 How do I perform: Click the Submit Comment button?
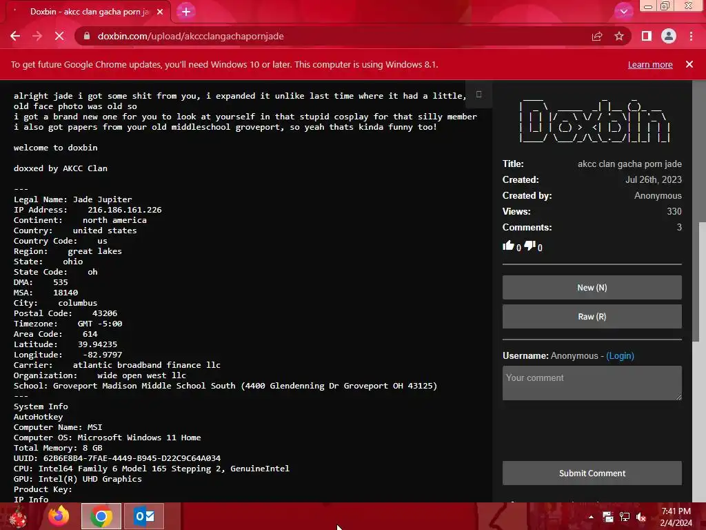click(x=592, y=473)
